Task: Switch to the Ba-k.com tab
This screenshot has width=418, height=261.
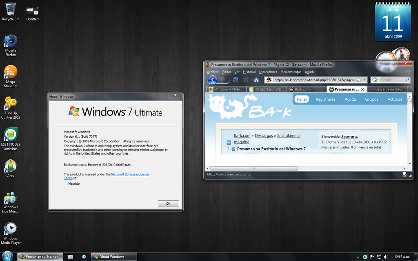Action: pyautogui.click(x=306, y=89)
